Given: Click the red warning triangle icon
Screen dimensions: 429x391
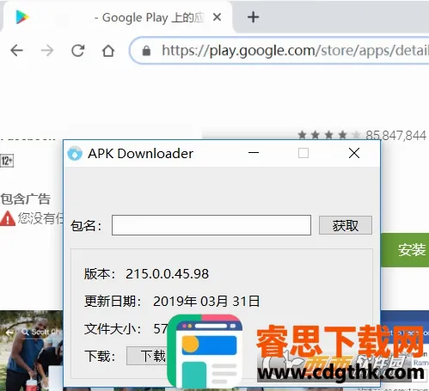Looking at the screenshot, I should point(8,218).
